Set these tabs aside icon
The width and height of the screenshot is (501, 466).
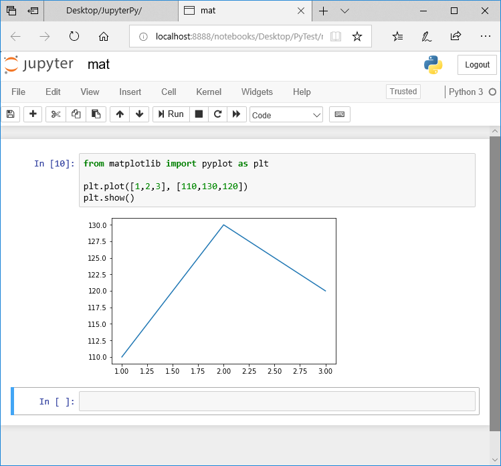pos(33,11)
